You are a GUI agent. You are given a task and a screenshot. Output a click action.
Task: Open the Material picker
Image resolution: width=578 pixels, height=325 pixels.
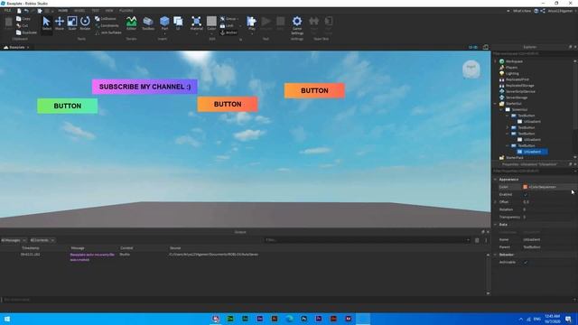pos(197,23)
